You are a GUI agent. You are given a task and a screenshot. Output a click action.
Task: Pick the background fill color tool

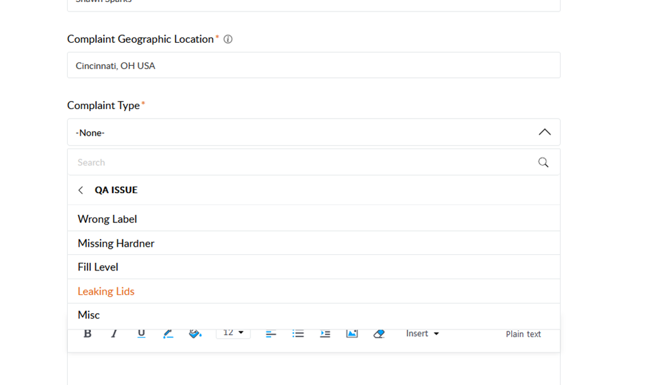click(195, 333)
